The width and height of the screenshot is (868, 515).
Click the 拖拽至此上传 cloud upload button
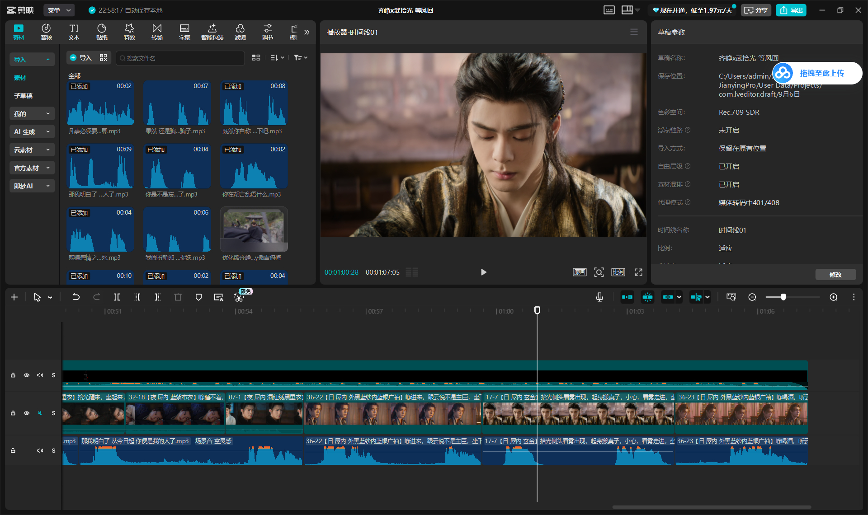tap(817, 73)
